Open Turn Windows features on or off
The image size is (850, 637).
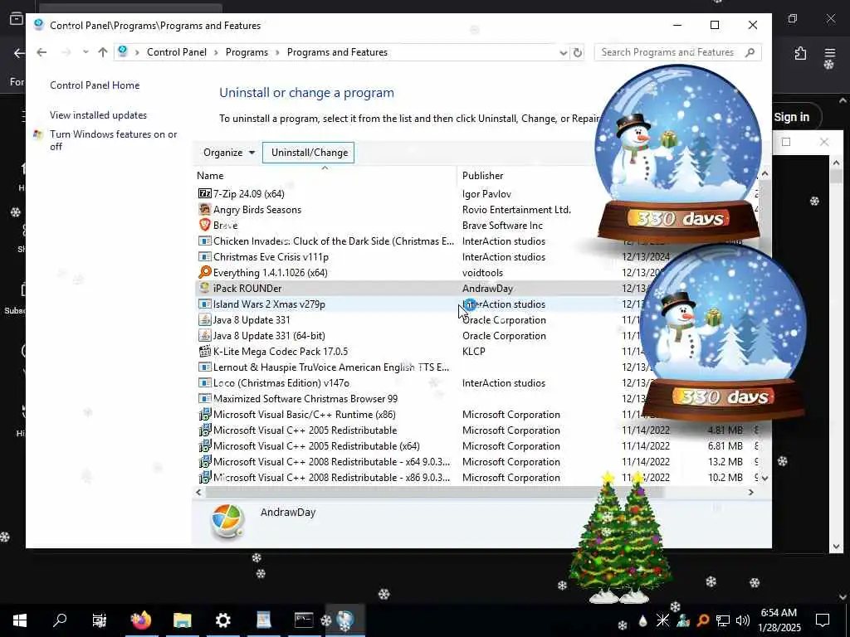coord(113,140)
